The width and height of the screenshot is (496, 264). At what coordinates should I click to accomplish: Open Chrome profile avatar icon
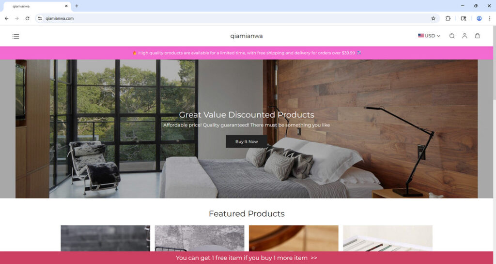coord(479,19)
